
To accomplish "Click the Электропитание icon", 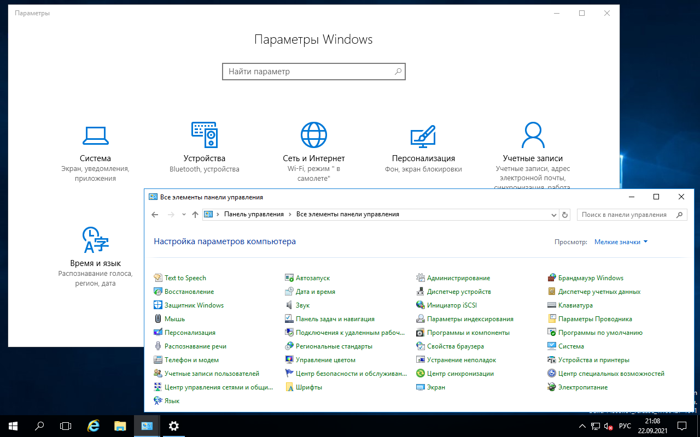I will click(x=552, y=387).
